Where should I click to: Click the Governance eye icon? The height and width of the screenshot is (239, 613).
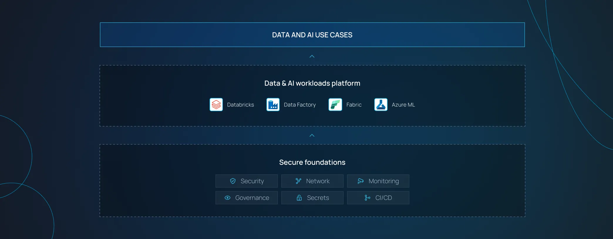pyautogui.click(x=228, y=198)
